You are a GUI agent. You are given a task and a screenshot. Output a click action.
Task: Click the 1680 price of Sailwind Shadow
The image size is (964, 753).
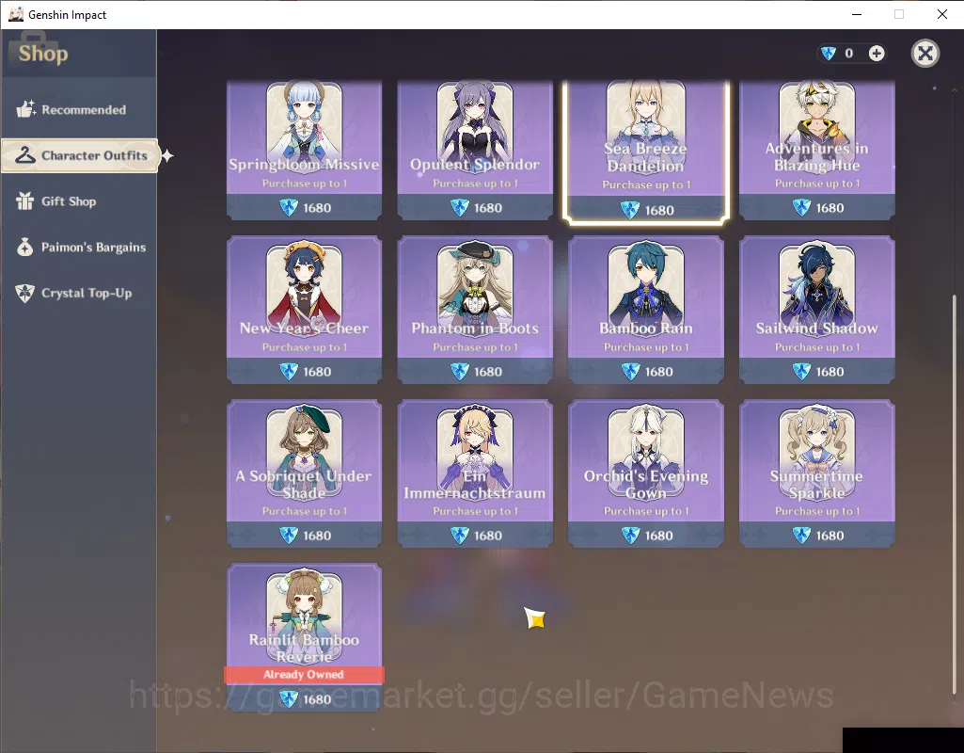[830, 372]
